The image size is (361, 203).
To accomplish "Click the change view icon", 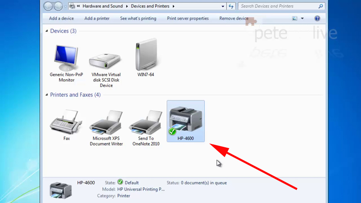I will tap(295, 18).
